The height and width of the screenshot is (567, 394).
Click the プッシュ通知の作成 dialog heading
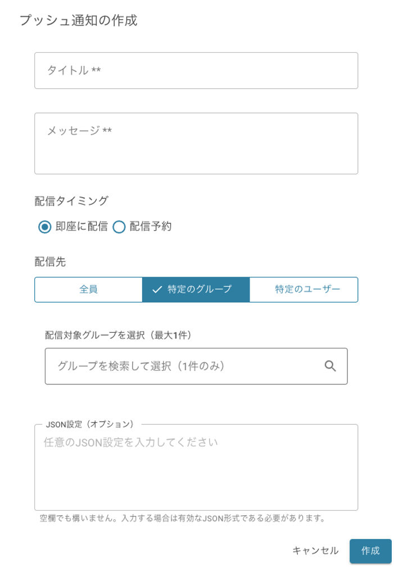[79, 21]
